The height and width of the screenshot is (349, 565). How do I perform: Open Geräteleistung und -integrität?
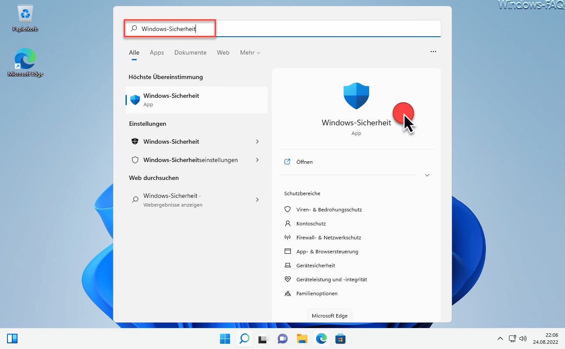point(331,280)
